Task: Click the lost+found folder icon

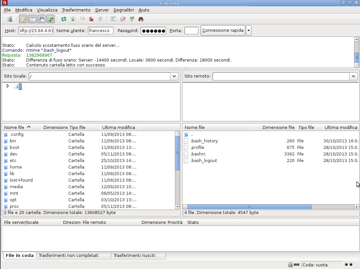Action: point(6,180)
